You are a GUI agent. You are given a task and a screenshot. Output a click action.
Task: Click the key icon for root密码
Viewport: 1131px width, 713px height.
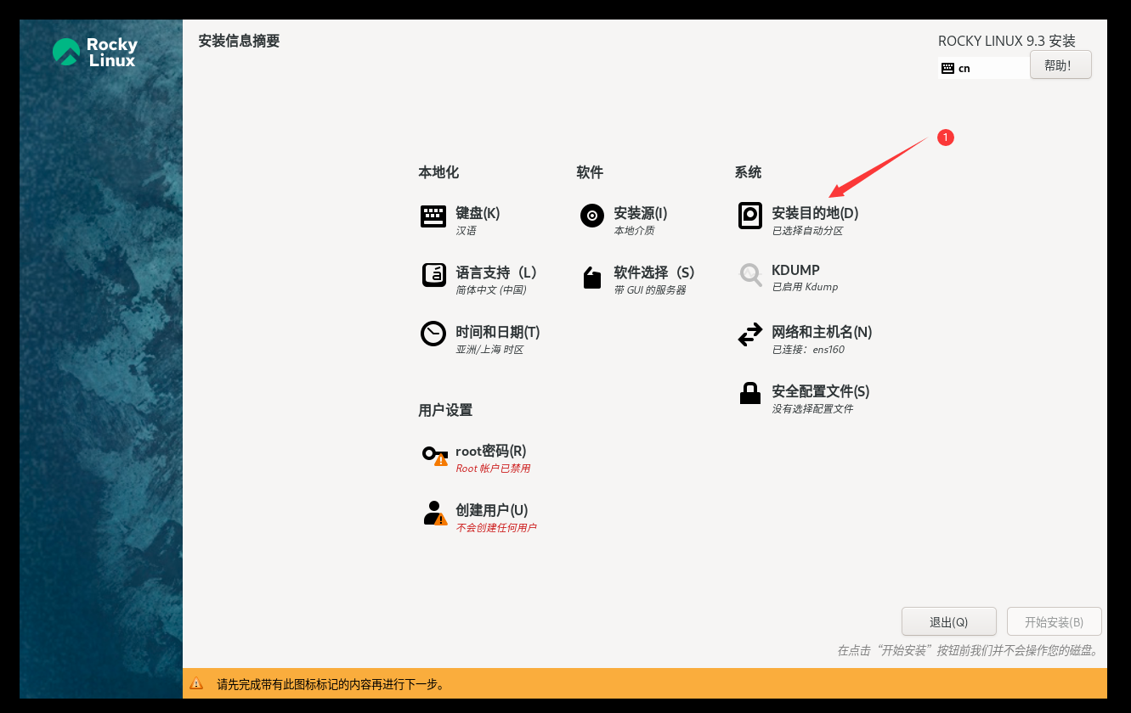coord(434,455)
